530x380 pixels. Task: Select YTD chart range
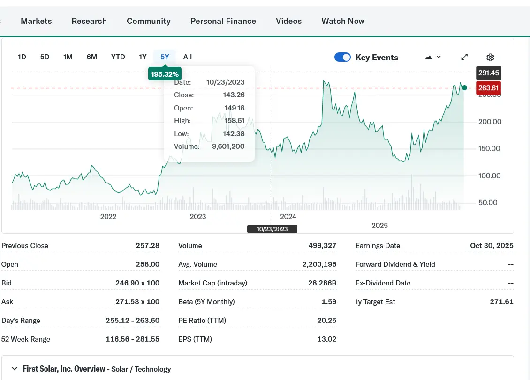tap(118, 57)
